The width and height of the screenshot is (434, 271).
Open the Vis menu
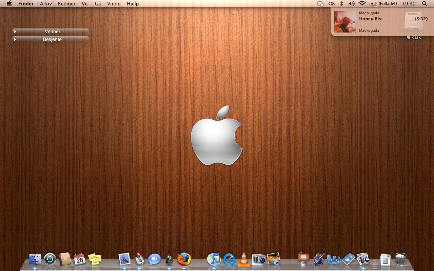pyautogui.click(x=85, y=4)
